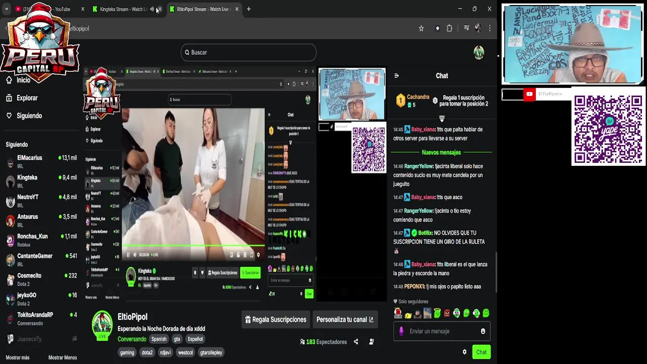Close the EltioPipol Stream tab
Image resolution: width=647 pixels, height=364 pixels.
(236, 9)
